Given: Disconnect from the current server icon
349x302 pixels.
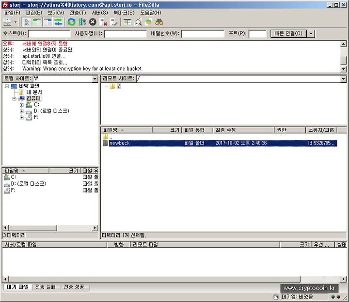Looking at the screenshot, I should pyautogui.click(x=103, y=22).
